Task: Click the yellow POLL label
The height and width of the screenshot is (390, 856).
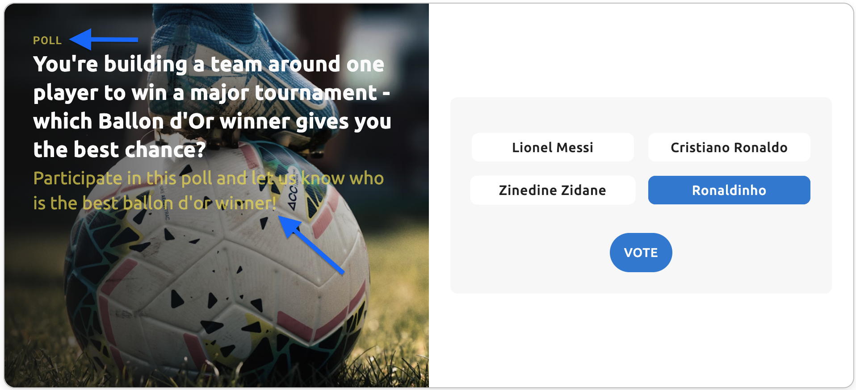Action: 47,41
